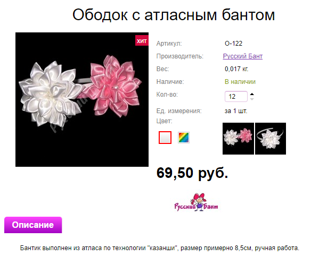View thumbnail with single white bow headband
This screenshot has width=319, height=273.
(271, 139)
